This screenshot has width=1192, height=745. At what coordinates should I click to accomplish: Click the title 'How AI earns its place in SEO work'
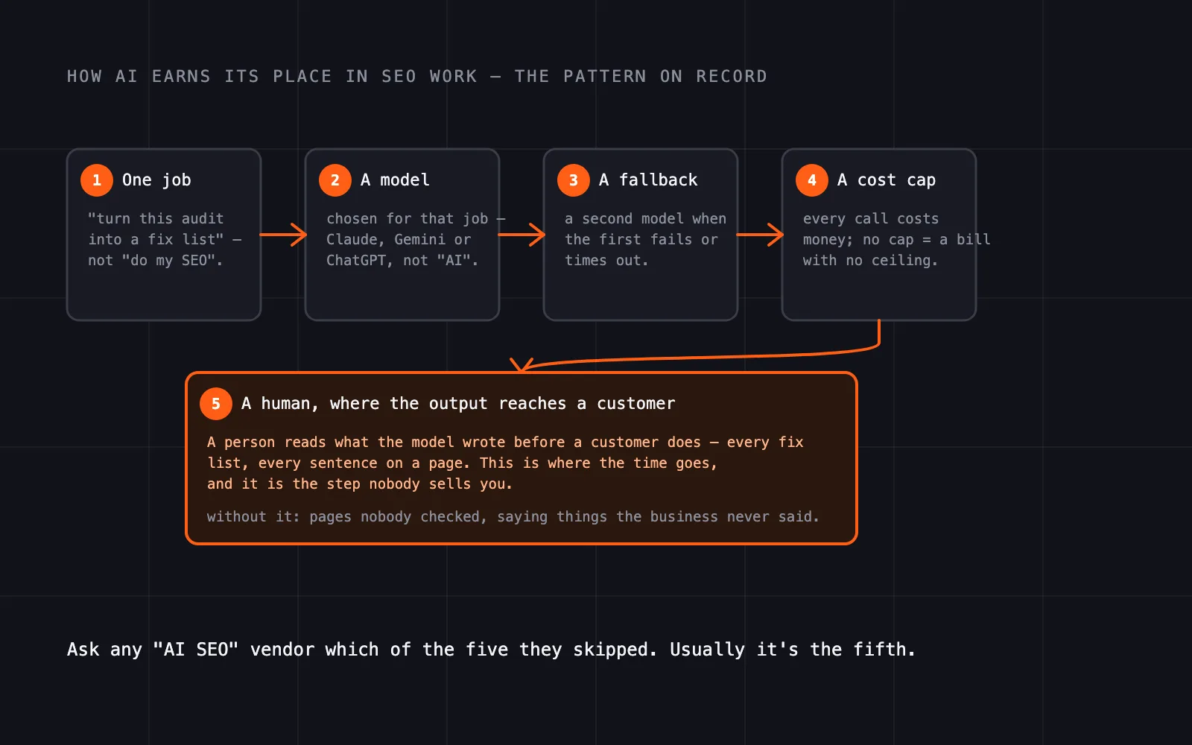pyautogui.click(x=417, y=76)
